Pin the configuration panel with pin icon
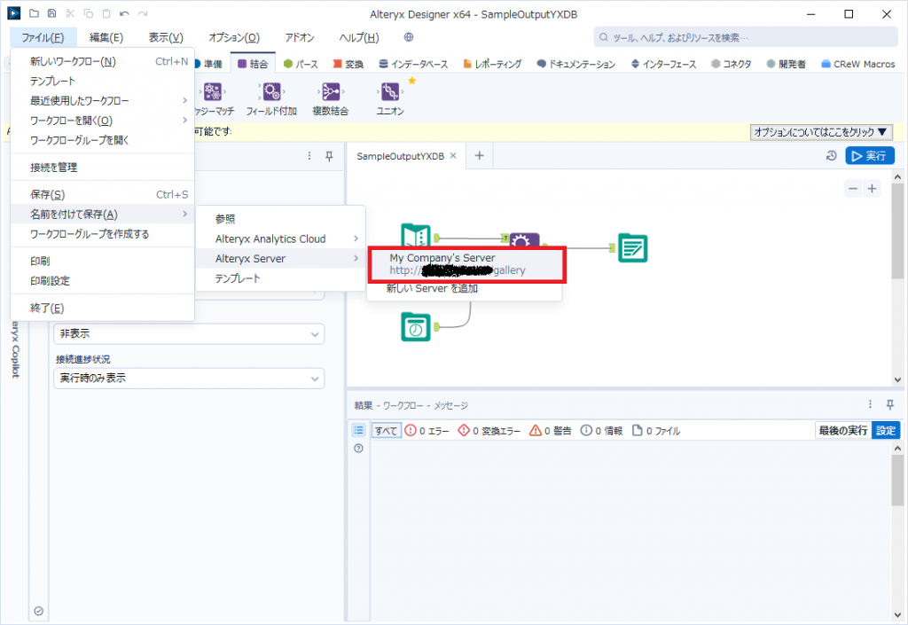 [x=329, y=156]
